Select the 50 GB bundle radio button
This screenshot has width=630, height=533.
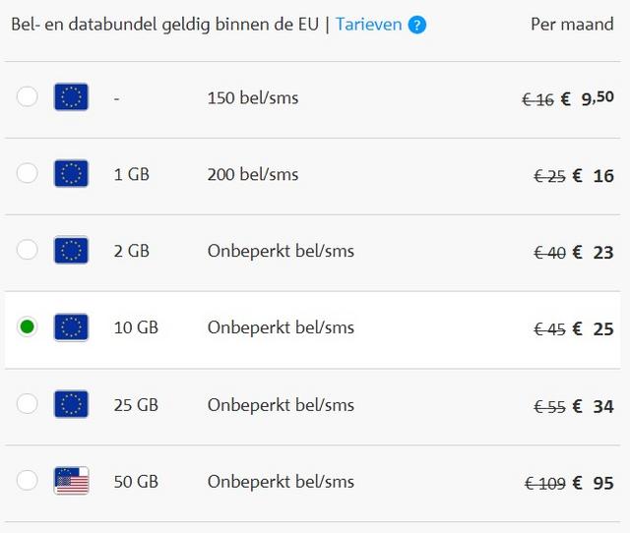pos(28,480)
